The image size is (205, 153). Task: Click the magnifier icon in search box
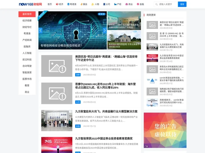(x=156, y=4)
